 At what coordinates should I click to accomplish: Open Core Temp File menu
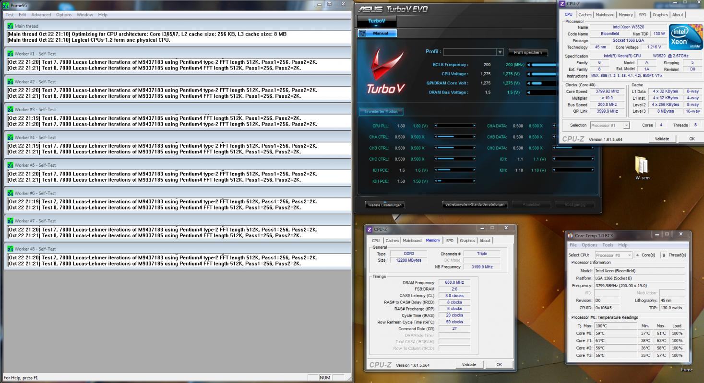[573, 245]
